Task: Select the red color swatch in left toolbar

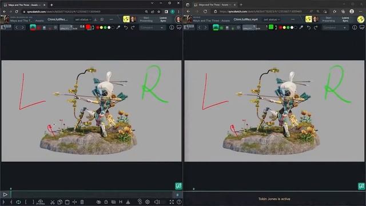Action: pyautogui.click(x=98, y=27)
